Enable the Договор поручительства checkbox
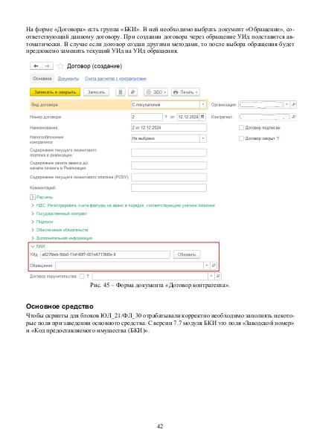Image resolution: width=314 pixels, height=444 pixels. [82, 277]
